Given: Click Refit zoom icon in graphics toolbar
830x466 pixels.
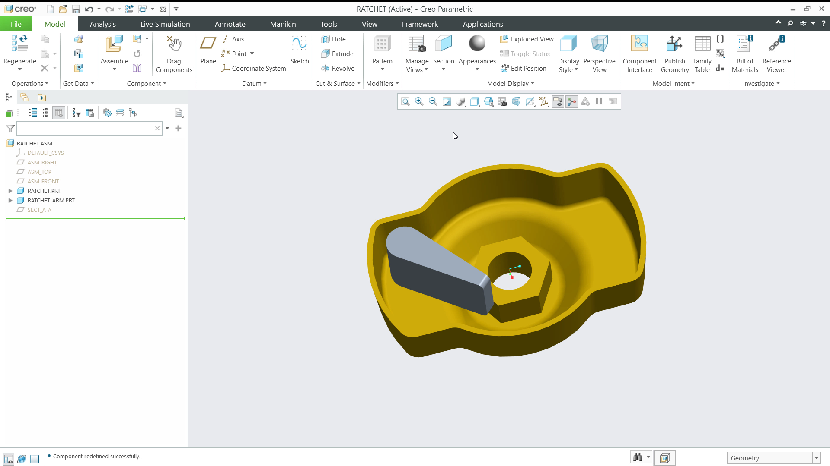Looking at the screenshot, I should (x=405, y=101).
